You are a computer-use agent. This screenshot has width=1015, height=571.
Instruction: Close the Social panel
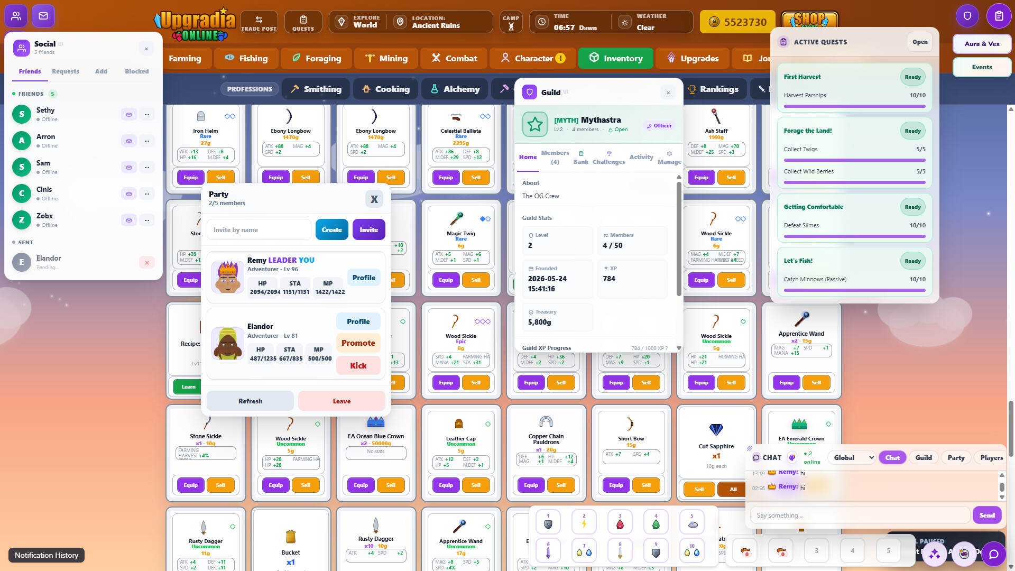pyautogui.click(x=146, y=49)
